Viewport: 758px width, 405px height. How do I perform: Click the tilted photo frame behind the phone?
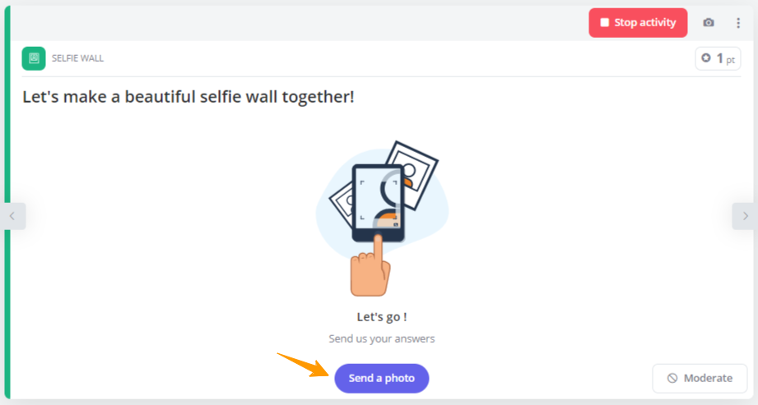(414, 173)
